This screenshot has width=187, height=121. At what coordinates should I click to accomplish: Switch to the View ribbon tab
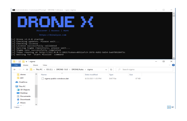pos(45,65)
